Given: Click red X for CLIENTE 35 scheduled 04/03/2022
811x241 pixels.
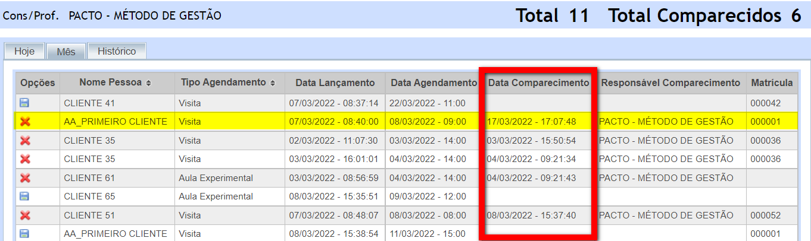Looking at the screenshot, I should click(x=25, y=159).
